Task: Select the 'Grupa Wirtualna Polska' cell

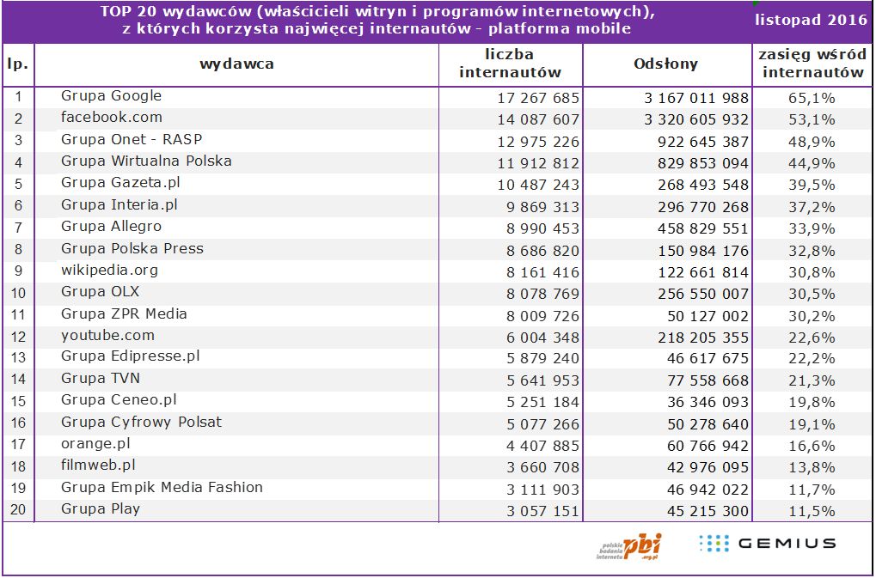Action: point(146,161)
